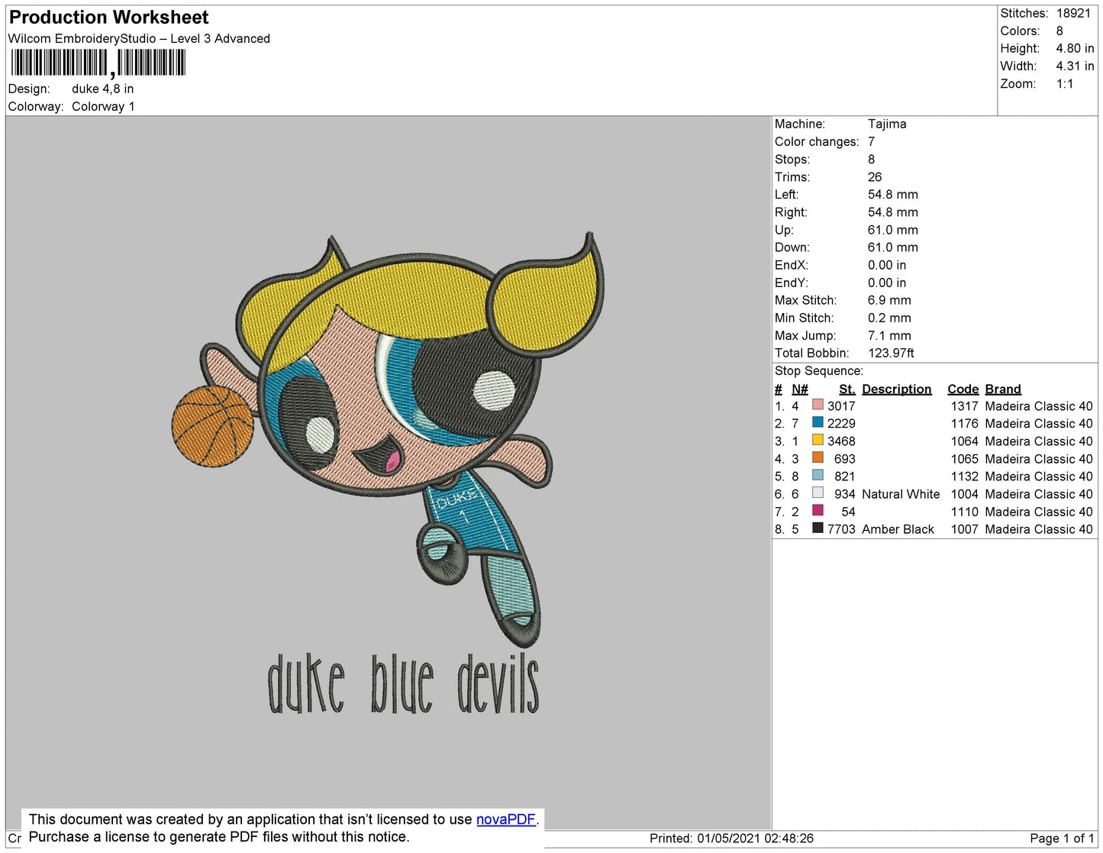The image size is (1103, 853).
Task: Click the code 1176 in row 2
Action: (x=964, y=424)
